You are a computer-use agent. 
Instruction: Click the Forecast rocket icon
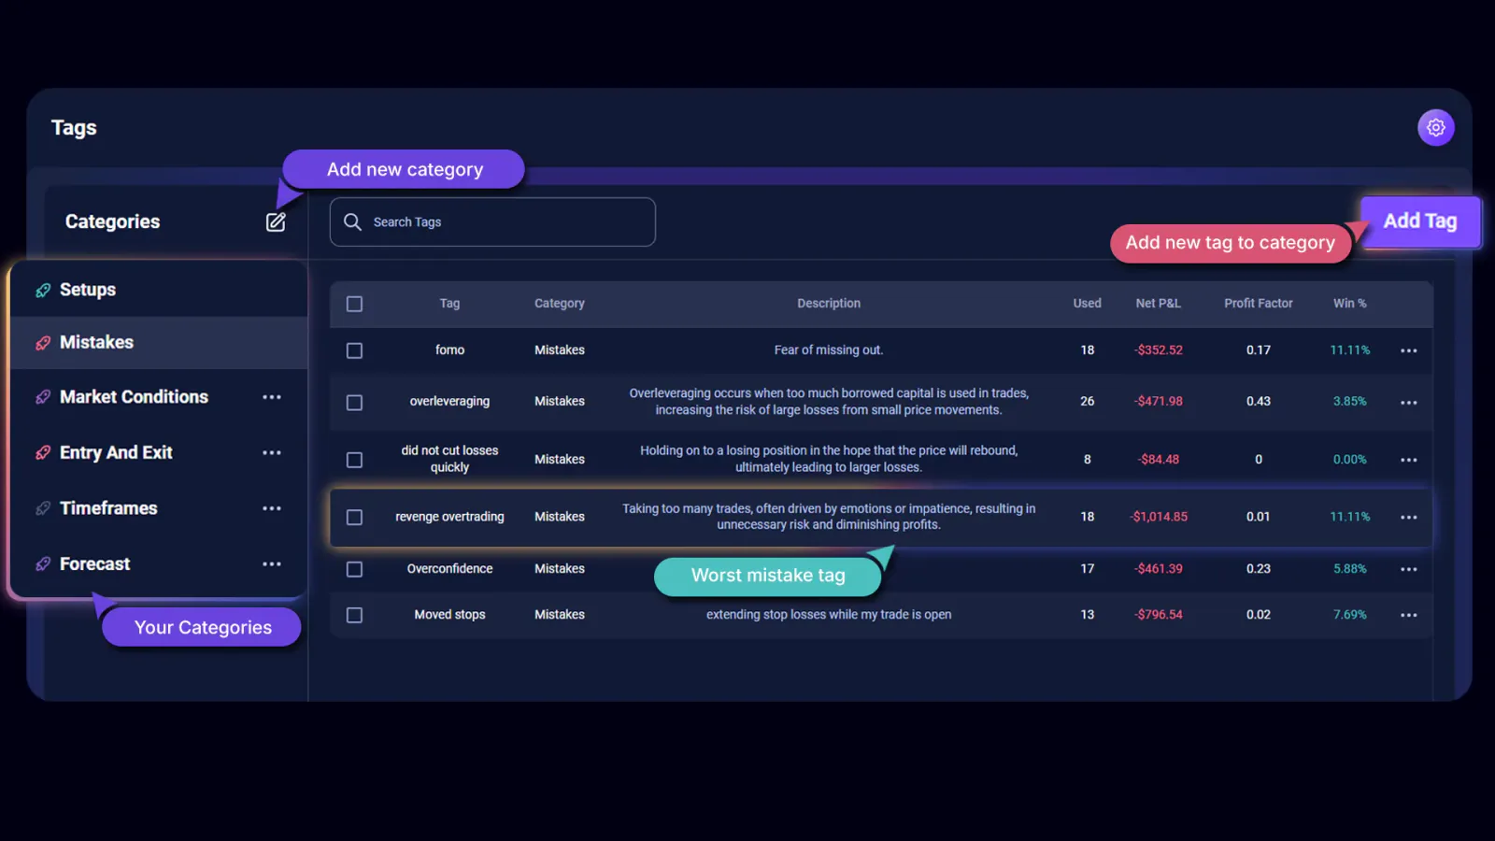coord(43,563)
